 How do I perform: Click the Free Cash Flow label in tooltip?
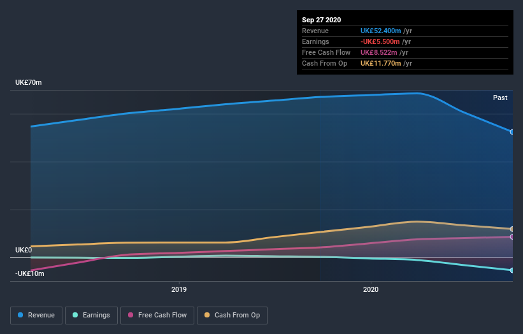click(326, 52)
